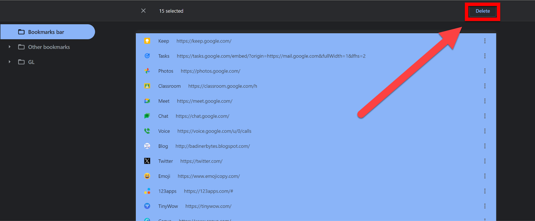This screenshot has height=221, width=535.
Task: Click the emojicopy.com URL text
Action: [x=209, y=177]
